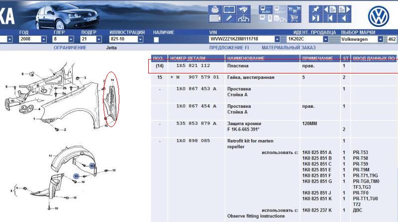Open search with the binoculars icon
The height and width of the screenshot is (222, 398).
243,9
